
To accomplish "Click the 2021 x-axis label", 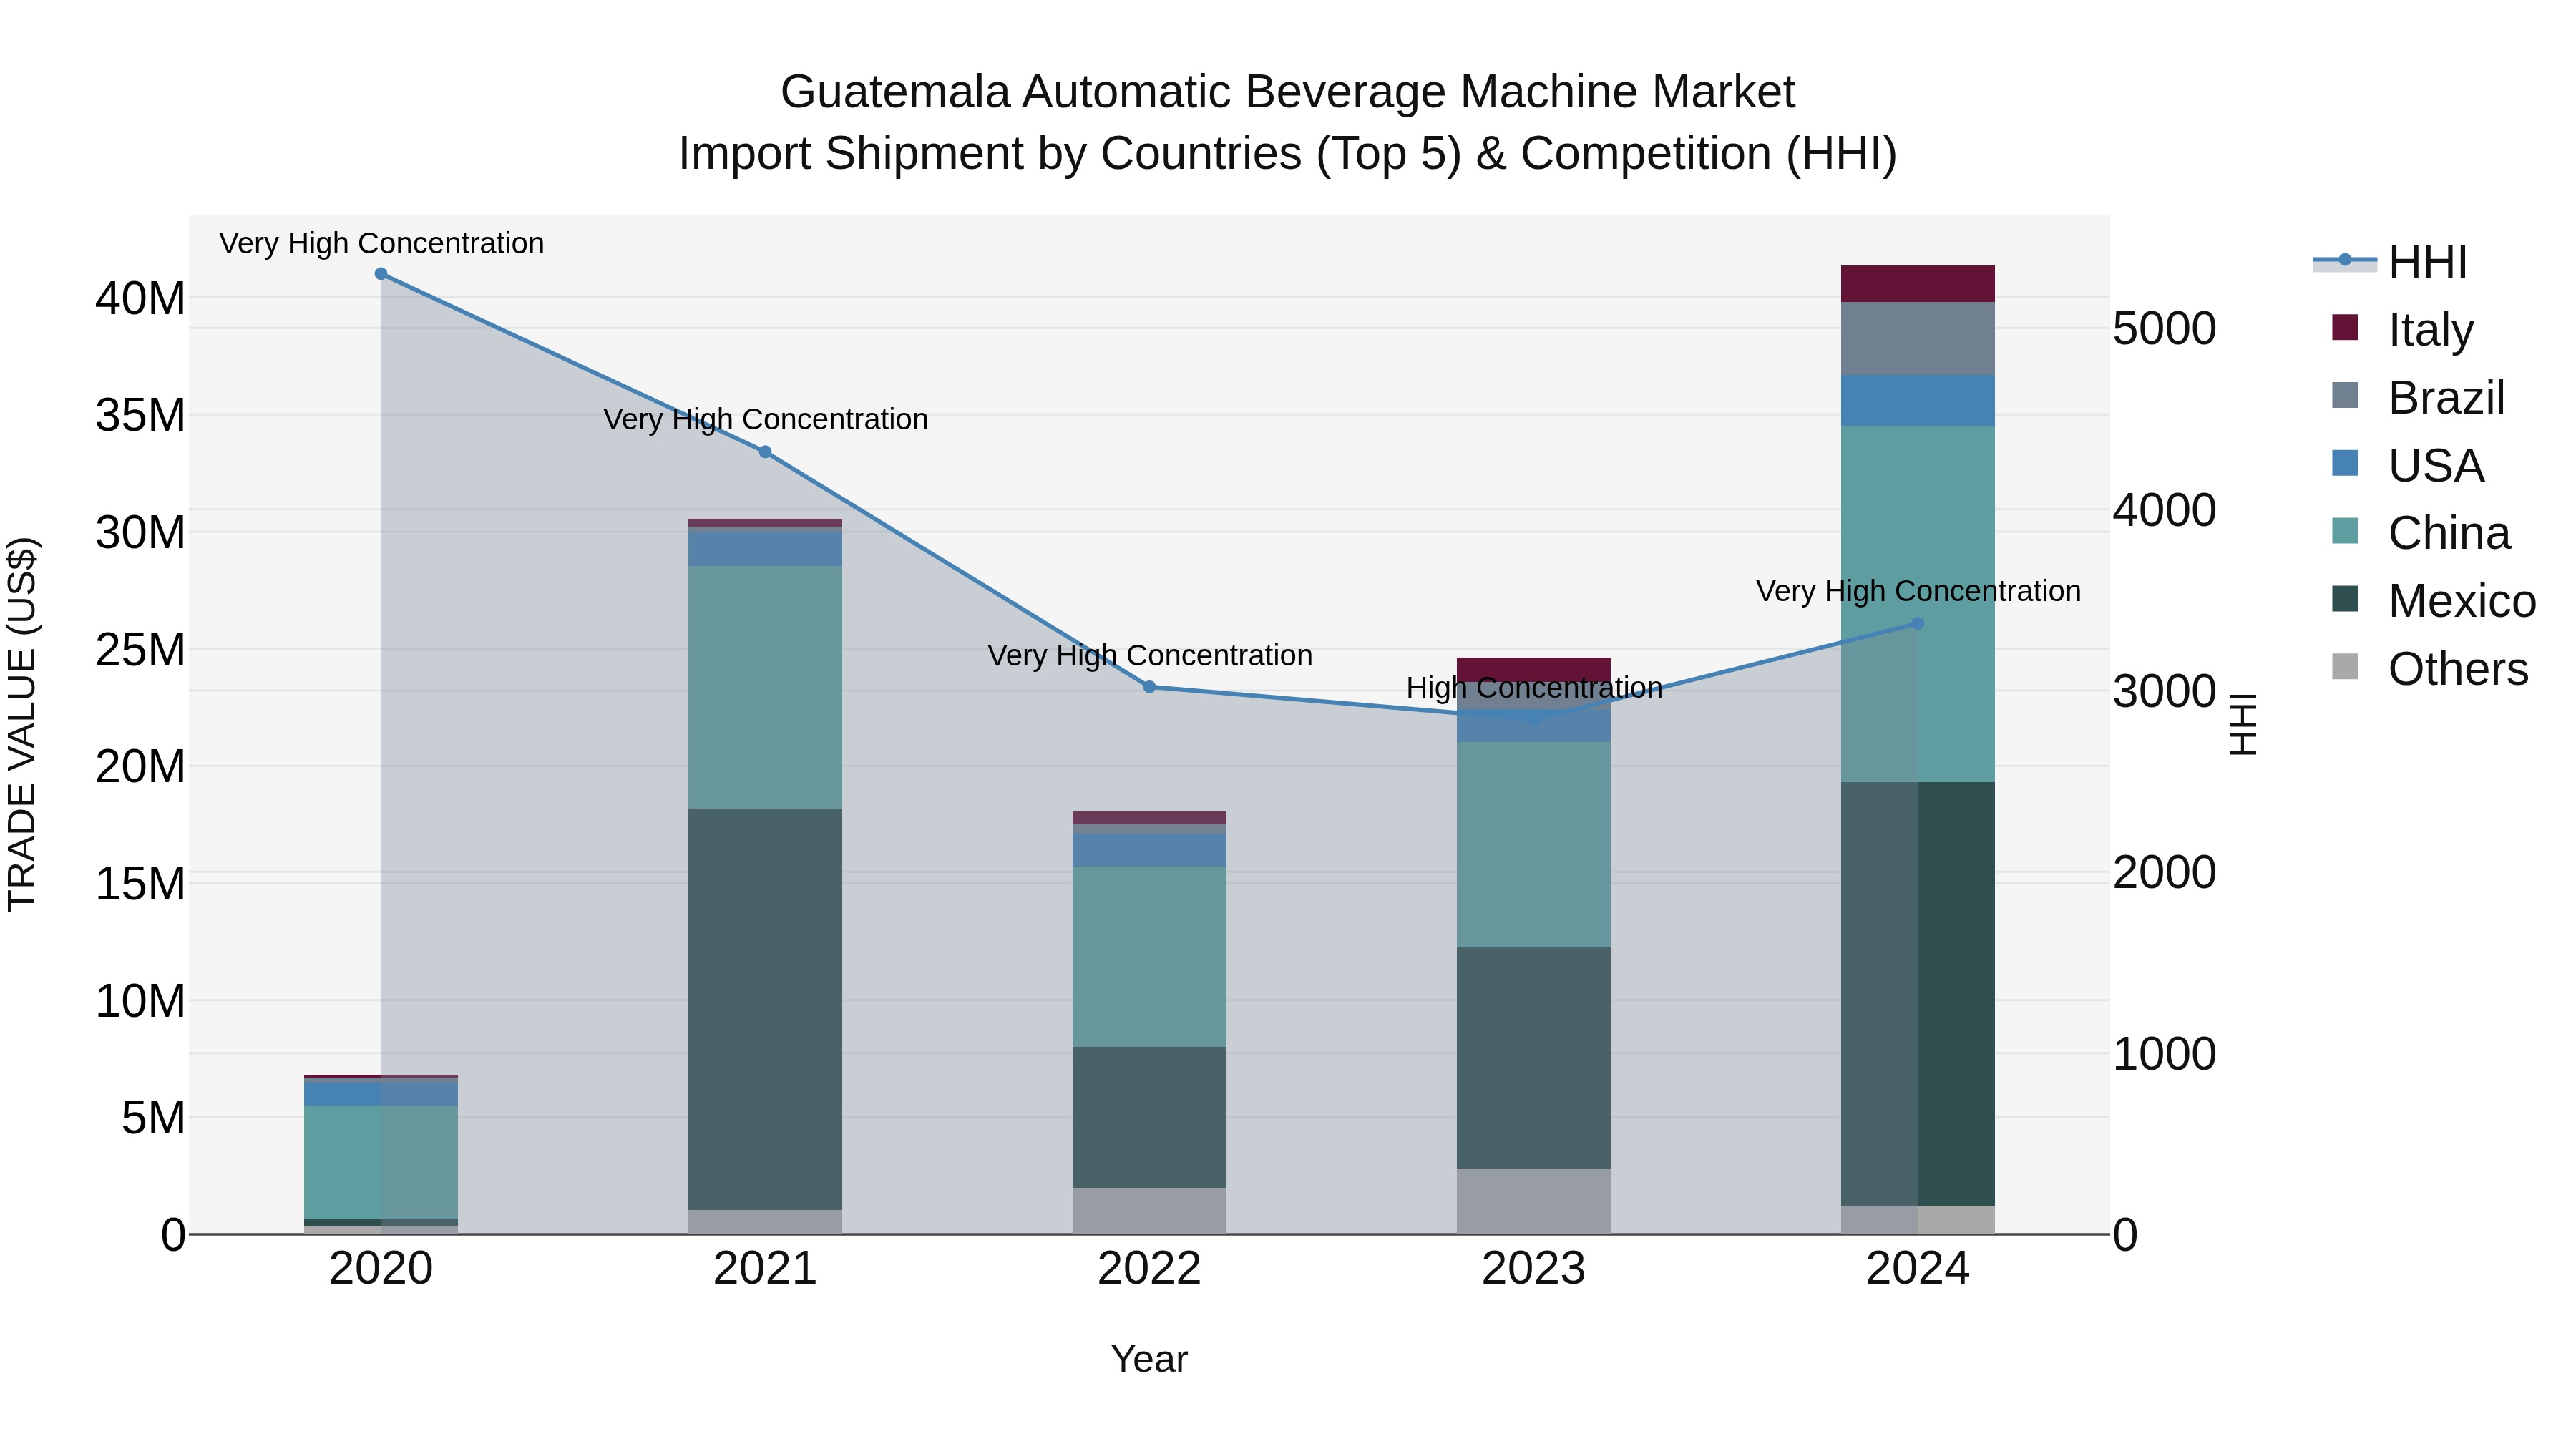I will 765,1269.
